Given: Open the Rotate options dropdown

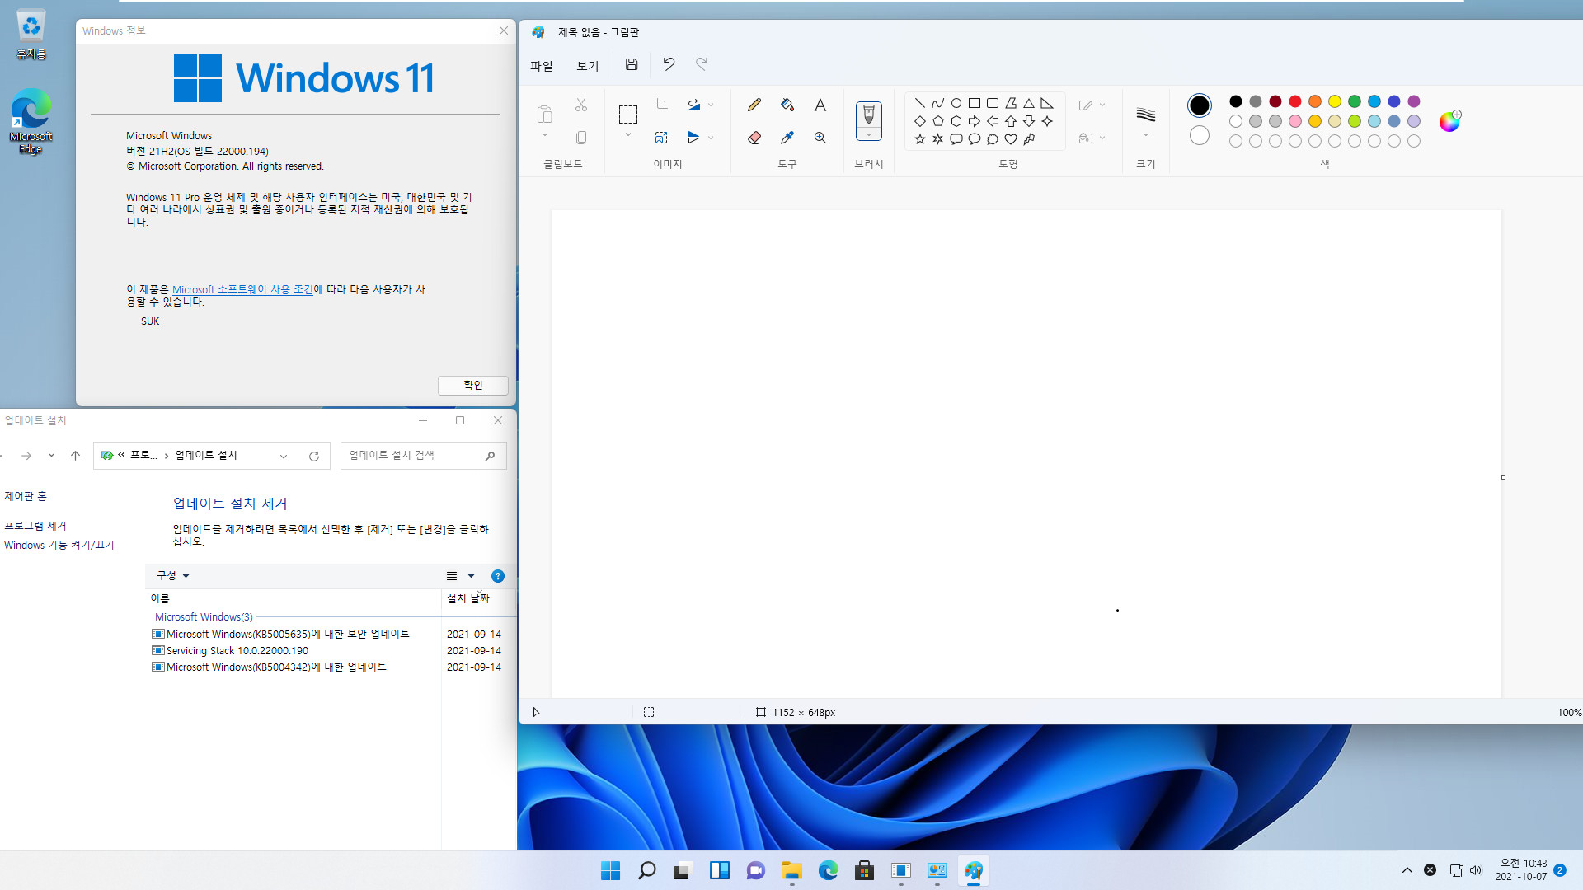Looking at the screenshot, I should click(711, 105).
